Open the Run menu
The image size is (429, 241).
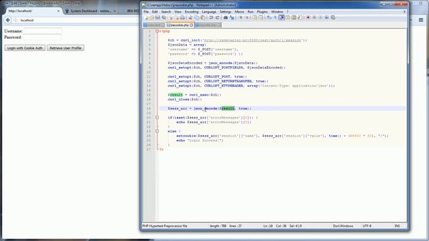(x=250, y=12)
